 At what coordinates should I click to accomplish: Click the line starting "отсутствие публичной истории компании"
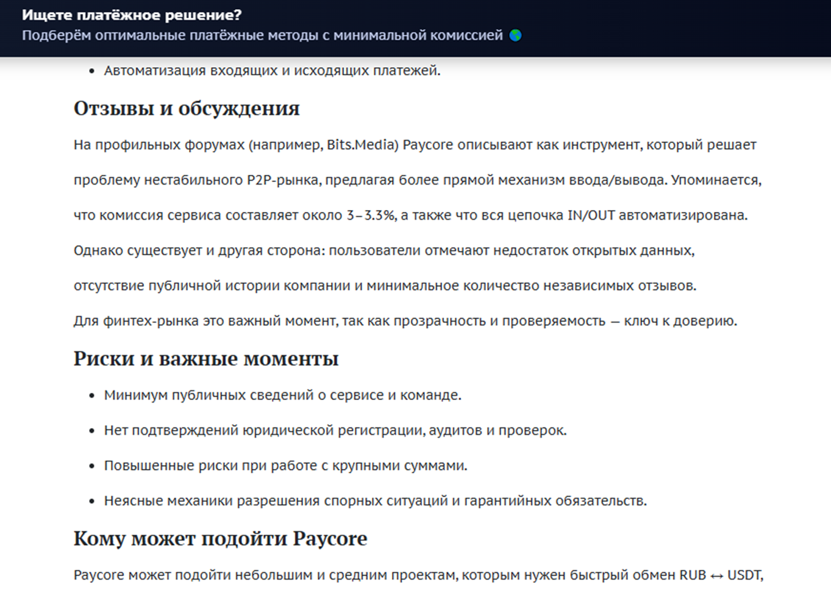[x=385, y=286]
